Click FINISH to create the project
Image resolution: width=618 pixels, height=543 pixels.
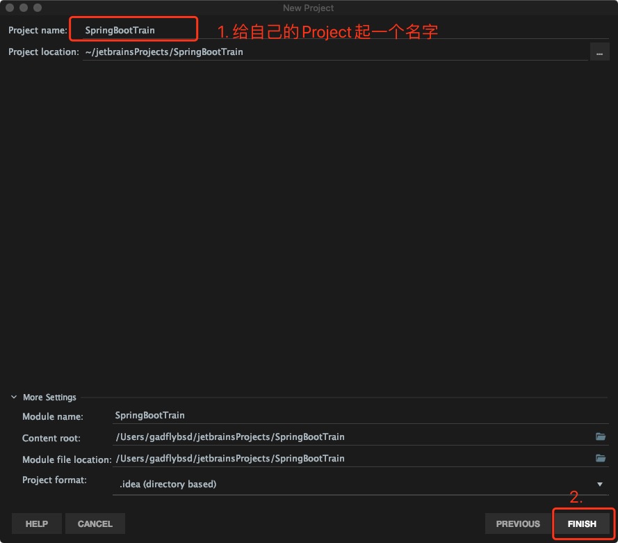(x=582, y=524)
